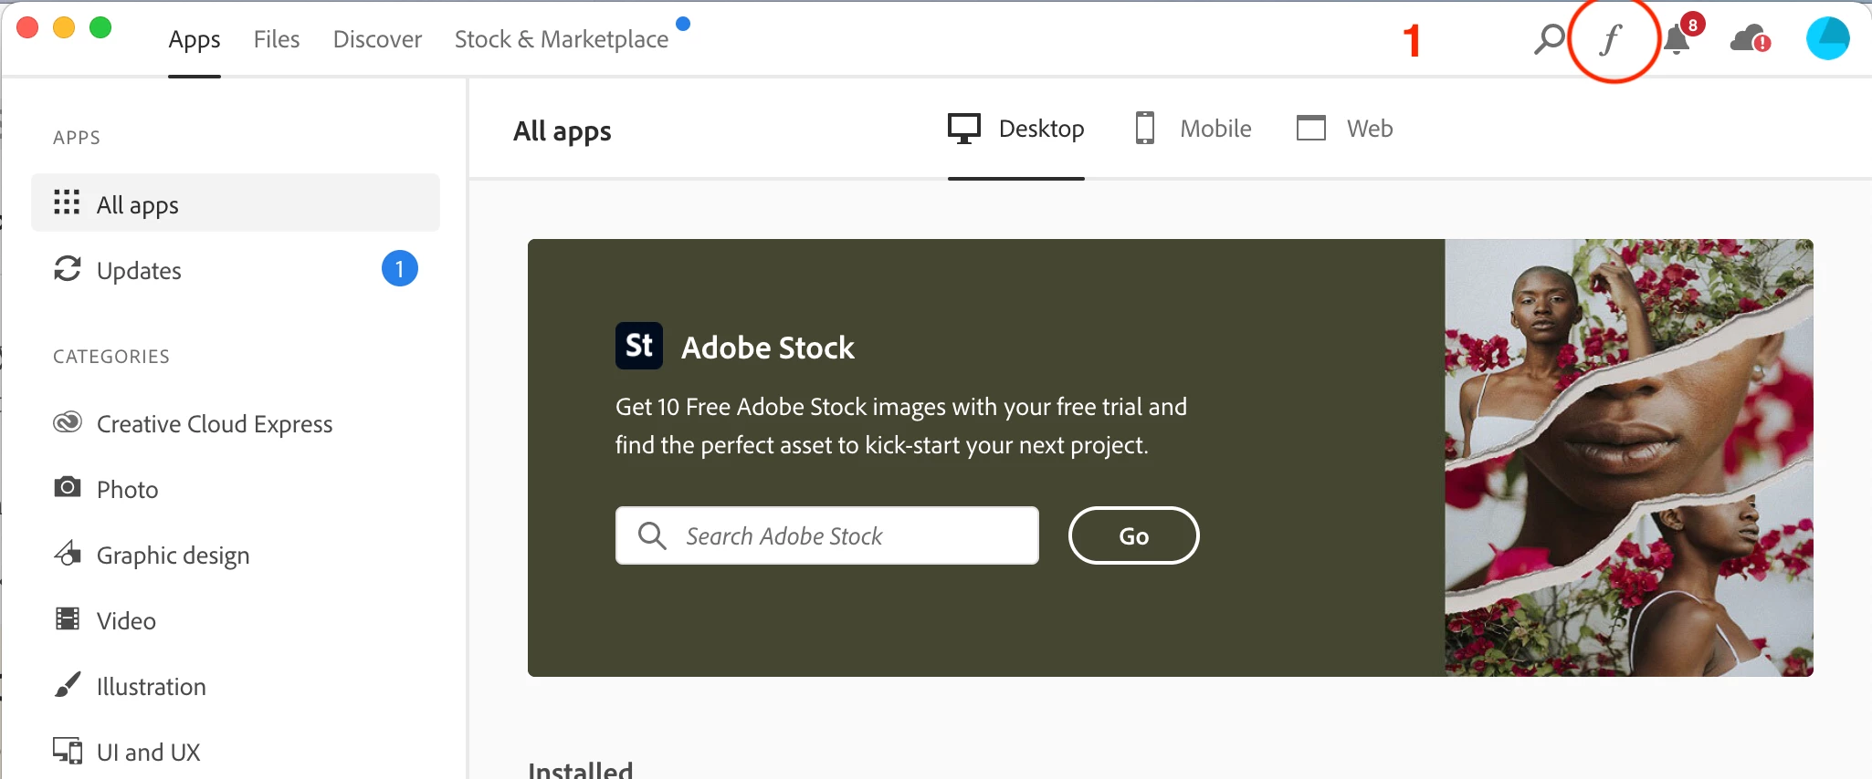Click the Updates refresh arrows icon
Viewport: 1872px width, 779px height.
tap(68, 268)
